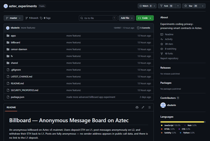Image resolution: width=210 pixels, height=141 pixels.
Task: Edit README using the pencil icon
Action: [x=143, y=107]
